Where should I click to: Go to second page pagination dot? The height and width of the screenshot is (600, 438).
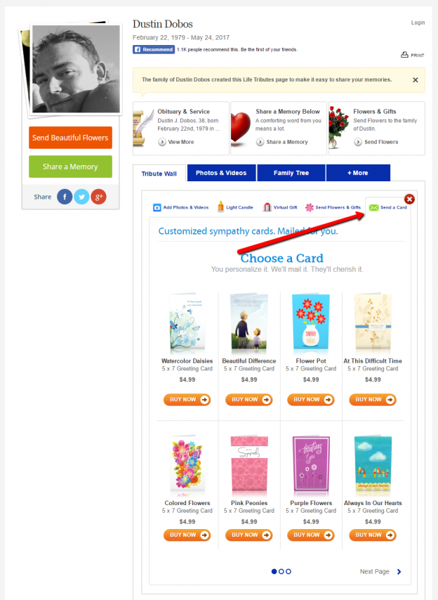(x=281, y=571)
